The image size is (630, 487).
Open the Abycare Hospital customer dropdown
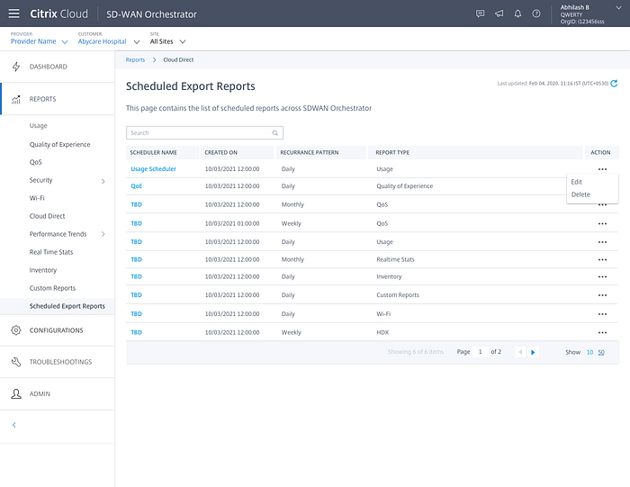coord(109,41)
